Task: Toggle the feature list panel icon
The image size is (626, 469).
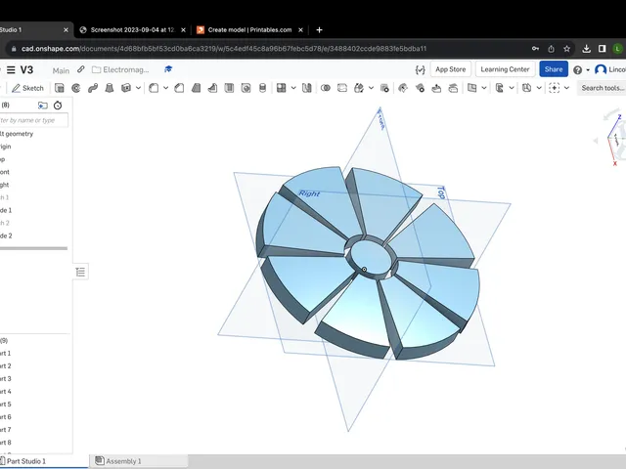Action: (80, 272)
